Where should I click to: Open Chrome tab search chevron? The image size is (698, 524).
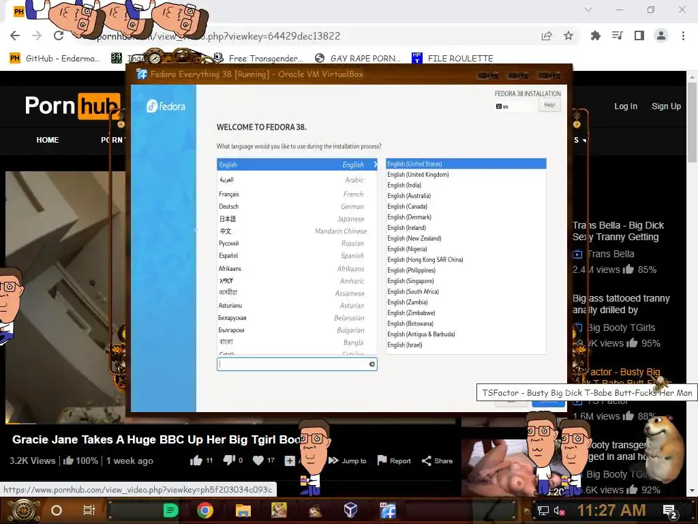[588, 10]
